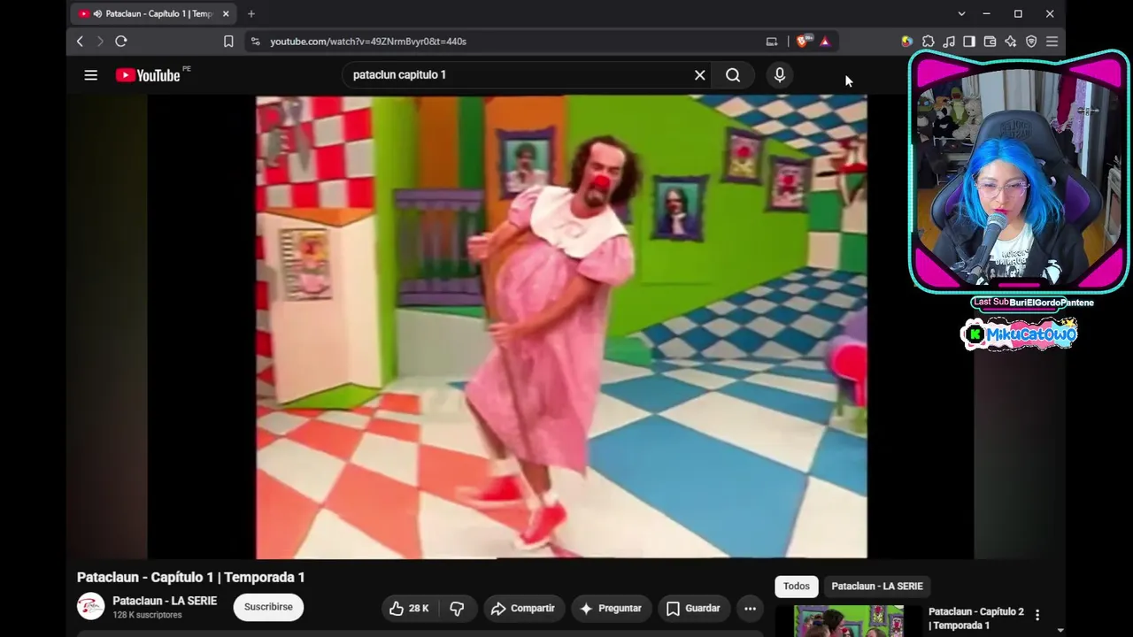Open the Pataclaun - LA SERIE channel name
Image resolution: width=1133 pixels, height=637 pixels.
coord(165,601)
